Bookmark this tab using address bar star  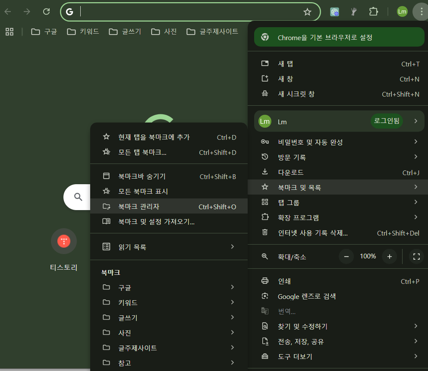307,12
